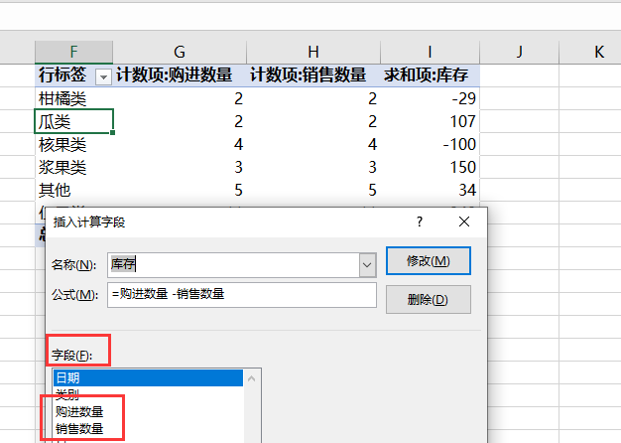Click the 求和项:库存 header cell
Image resolution: width=621 pixels, height=443 pixels.
[x=430, y=75]
